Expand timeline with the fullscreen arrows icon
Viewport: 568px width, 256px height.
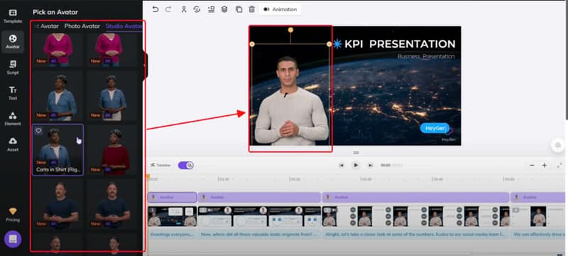coord(559,166)
